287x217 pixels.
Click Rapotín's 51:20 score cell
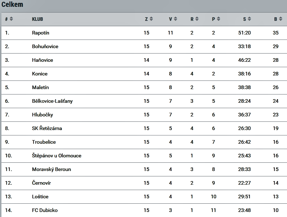point(245,33)
